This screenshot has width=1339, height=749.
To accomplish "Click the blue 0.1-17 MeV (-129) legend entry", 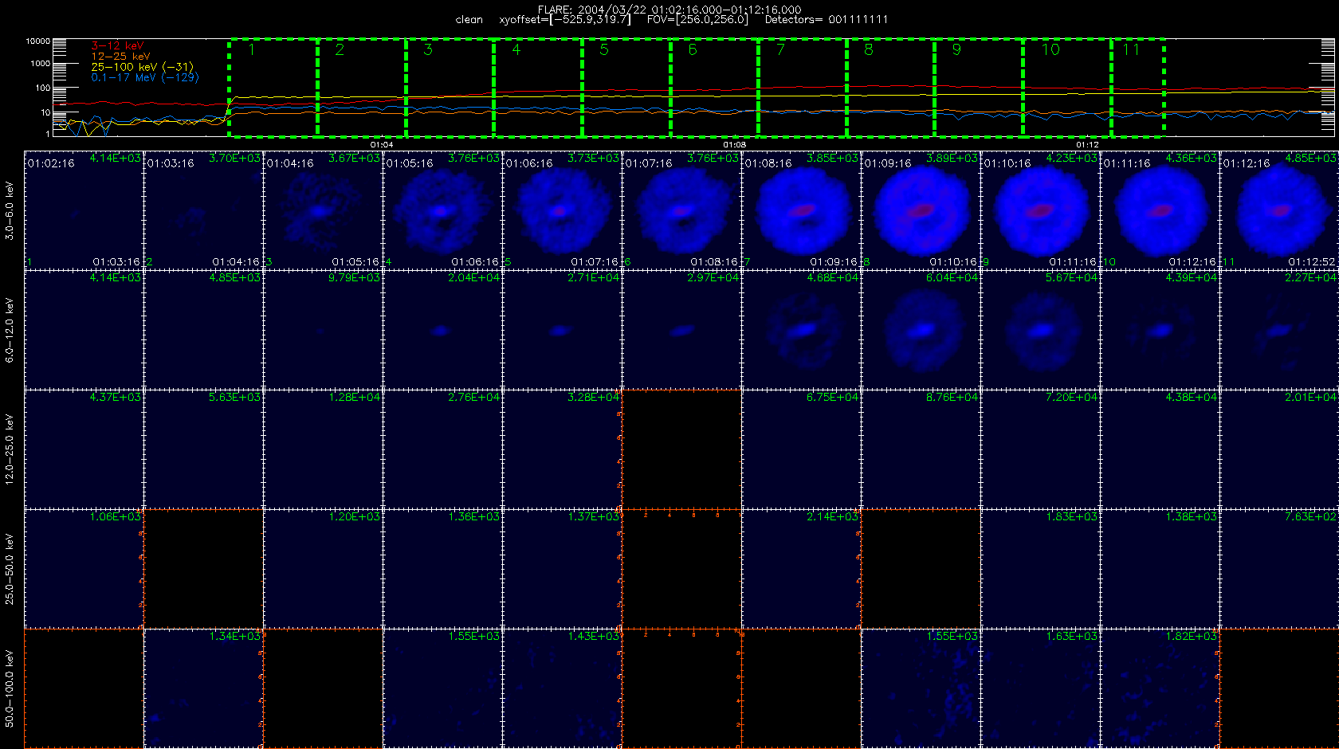I will point(145,77).
